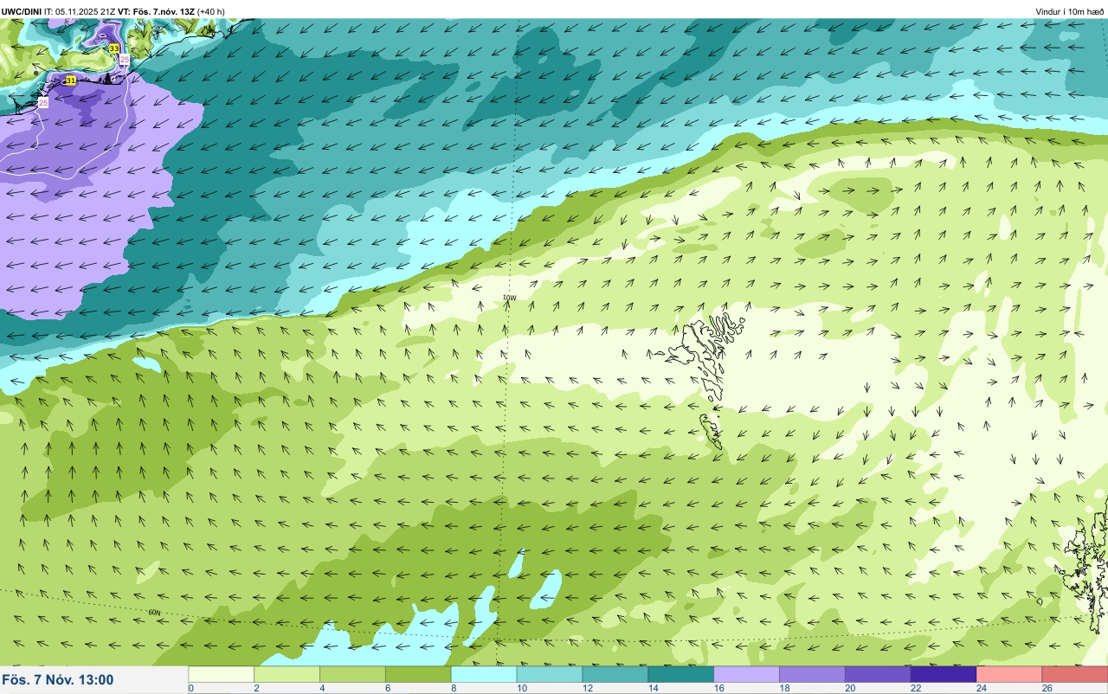Click the dark indigo 22–24 legend swatch
This screenshot has width=1108, height=694.
point(944,674)
